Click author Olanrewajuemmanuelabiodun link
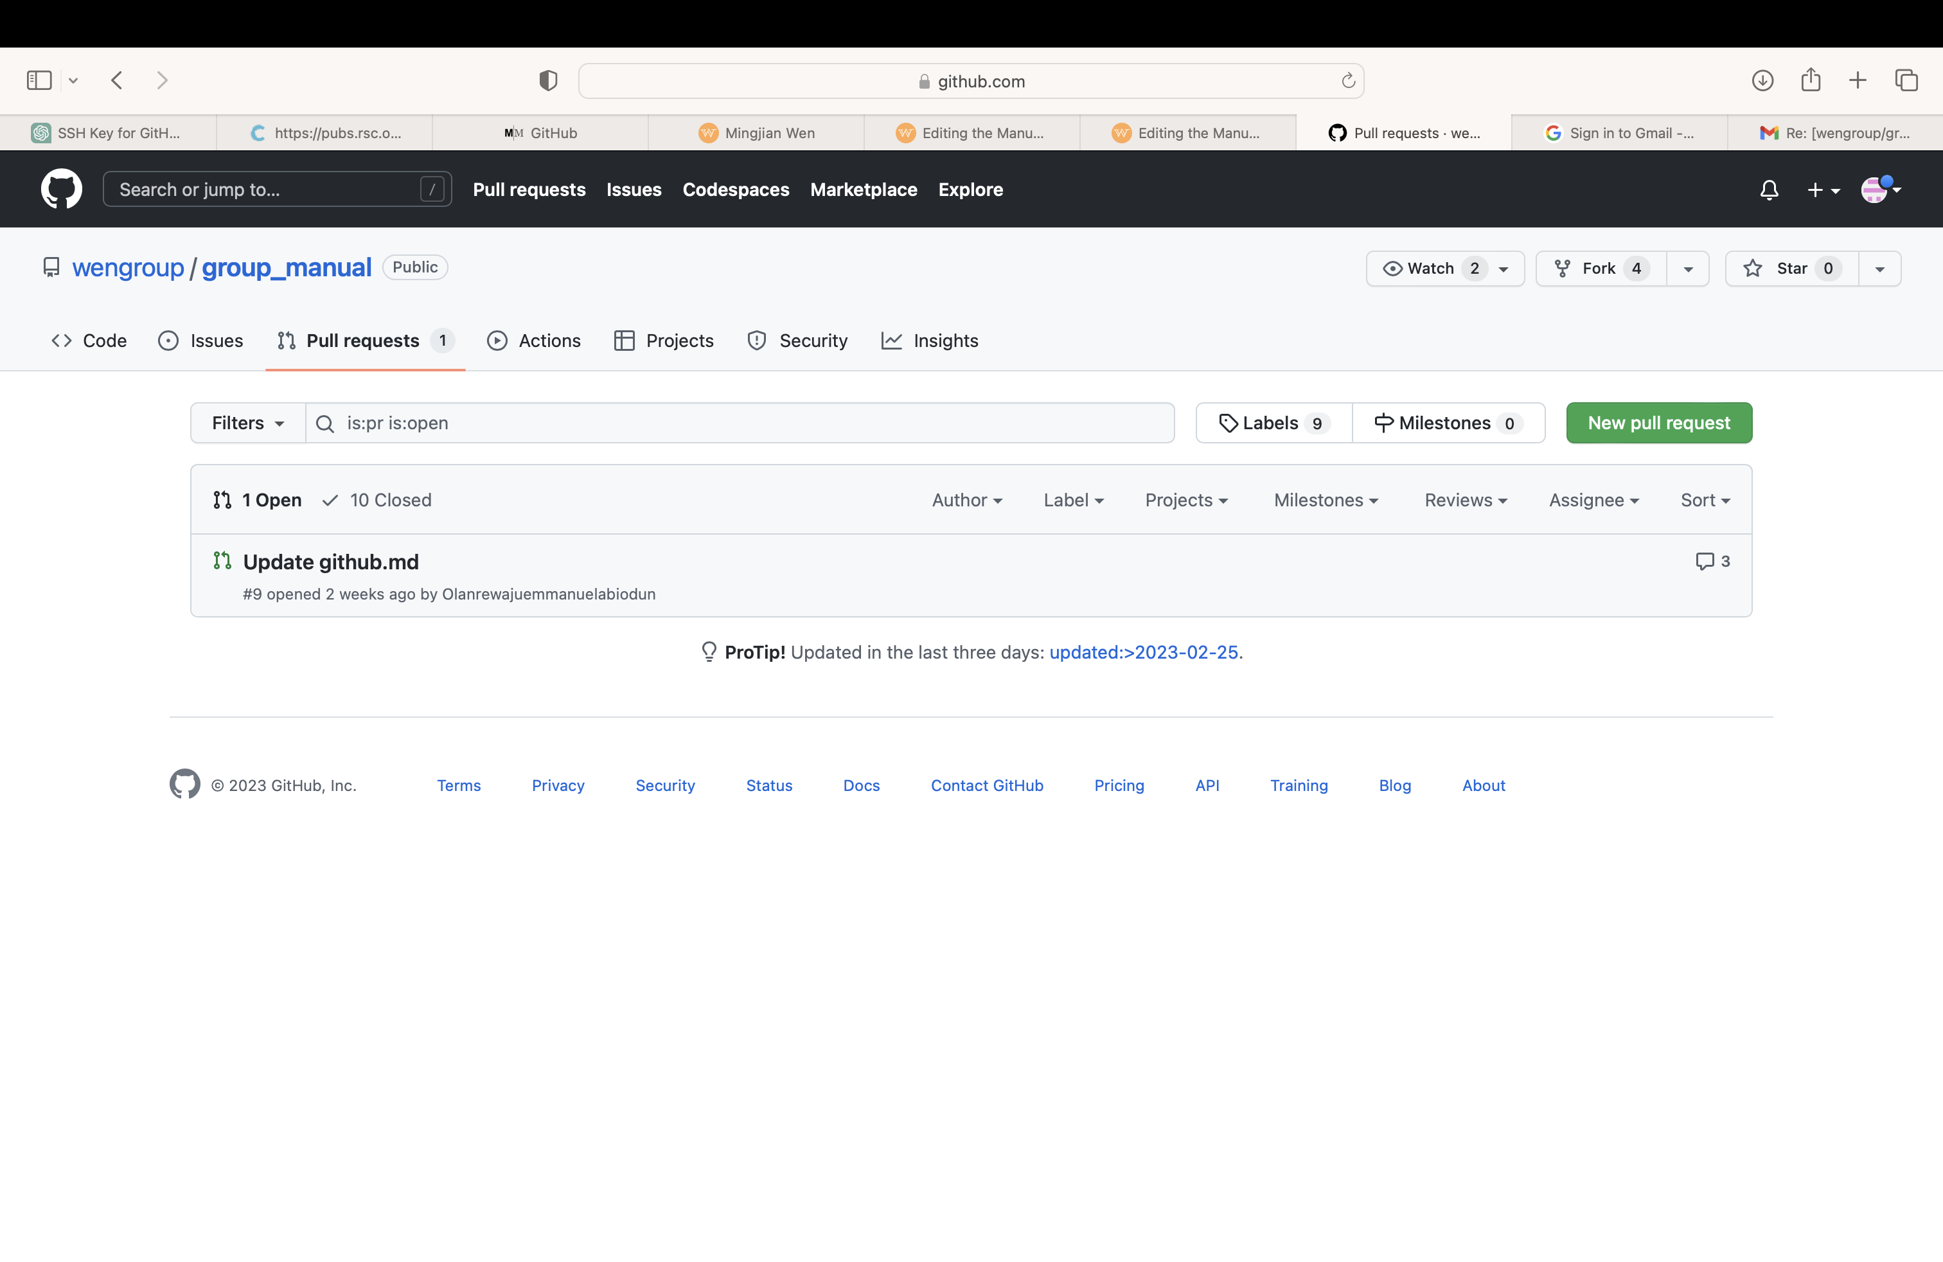The image size is (1943, 1262). pyautogui.click(x=549, y=594)
